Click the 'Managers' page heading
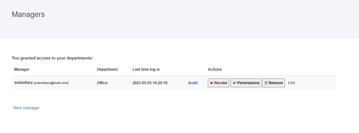Viewport: 359px width, 133px height. pyautogui.click(x=28, y=14)
